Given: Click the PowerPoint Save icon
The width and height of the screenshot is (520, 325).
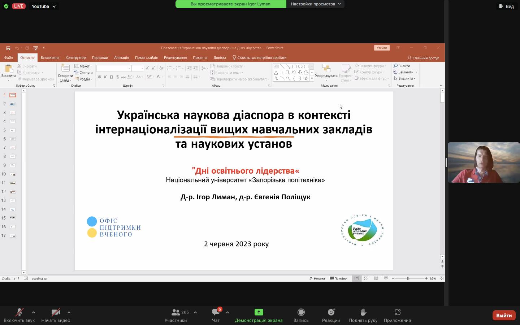Looking at the screenshot, I should pyautogui.click(x=8, y=48).
